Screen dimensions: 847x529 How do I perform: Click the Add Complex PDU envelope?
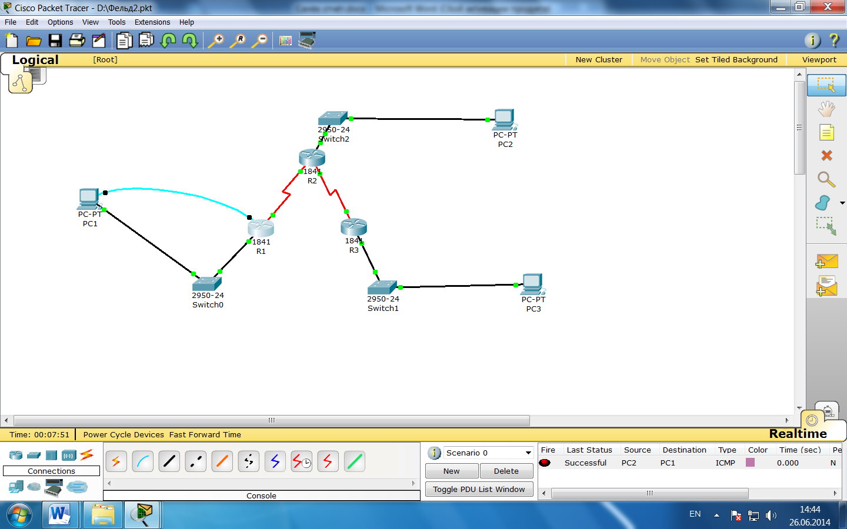click(x=826, y=286)
